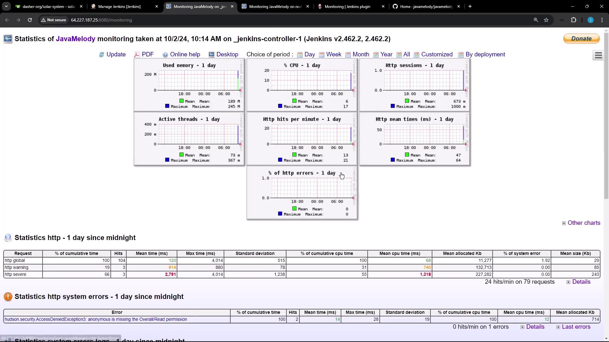Click the Update refresh icon
Image resolution: width=609 pixels, height=342 pixels.
coord(101,55)
